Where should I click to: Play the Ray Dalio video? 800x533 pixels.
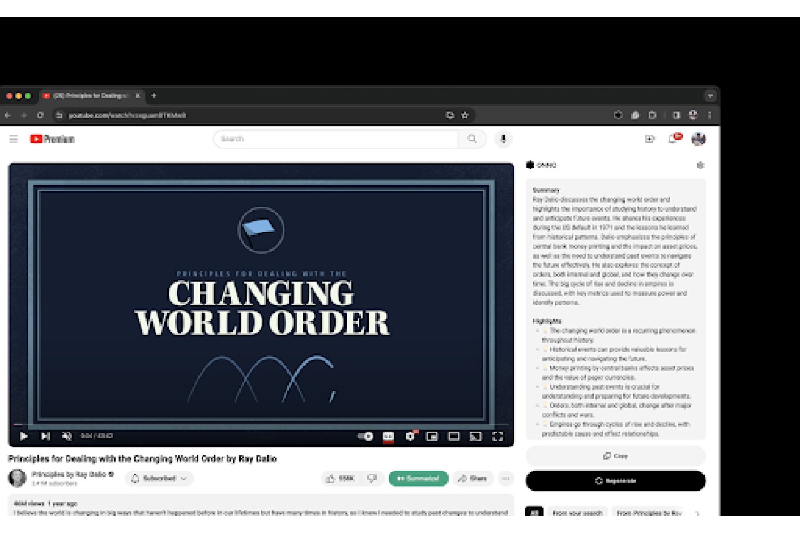tap(24, 436)
